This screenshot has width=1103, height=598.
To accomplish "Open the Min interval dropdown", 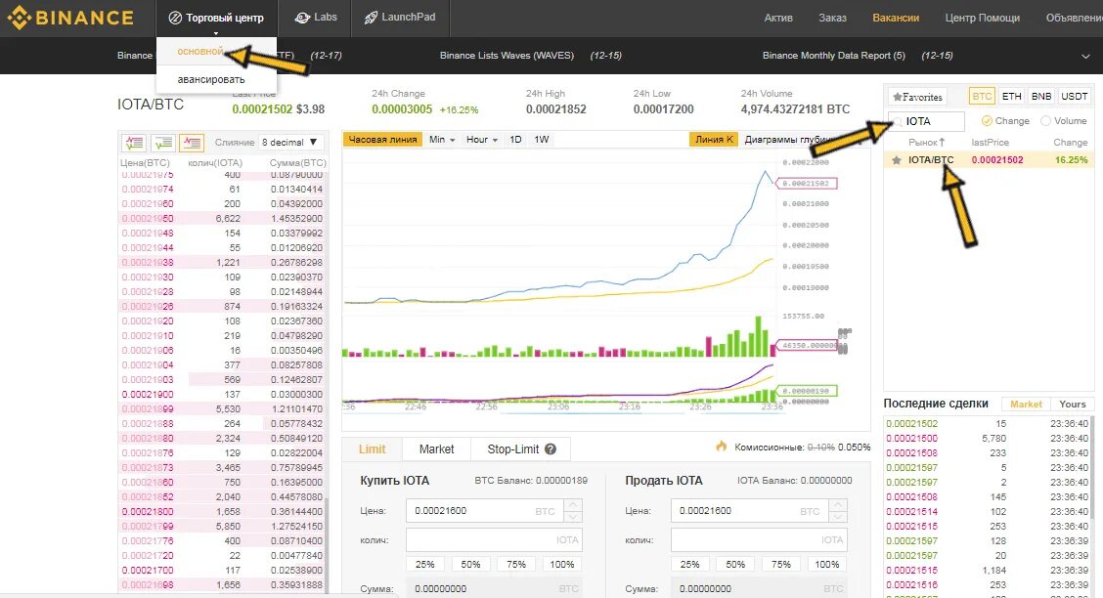I will 442,139.
